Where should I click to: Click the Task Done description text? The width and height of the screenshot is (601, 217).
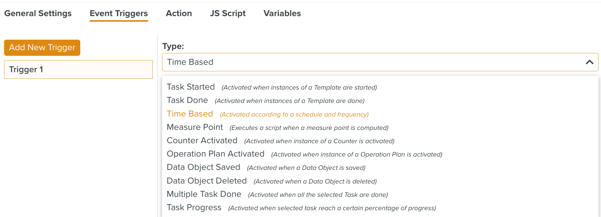[x=289, y=101]
